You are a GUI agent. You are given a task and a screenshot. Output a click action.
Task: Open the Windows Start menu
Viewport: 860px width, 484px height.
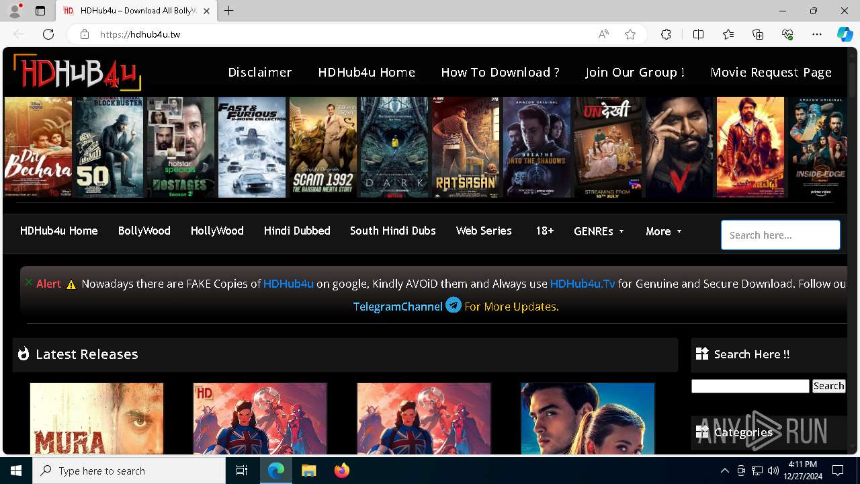(16, 471)
